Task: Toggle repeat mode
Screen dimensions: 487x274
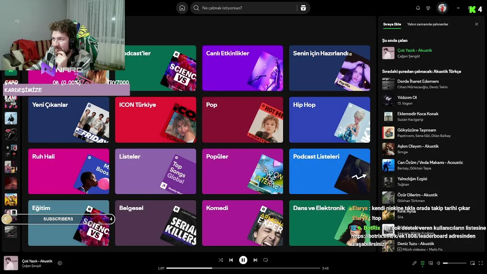Action: 266,260
